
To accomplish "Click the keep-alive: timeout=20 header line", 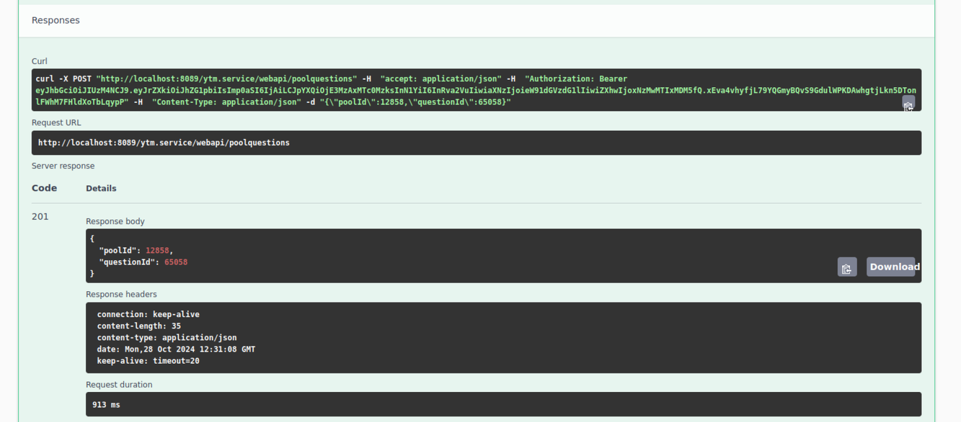I will [148, 361].
